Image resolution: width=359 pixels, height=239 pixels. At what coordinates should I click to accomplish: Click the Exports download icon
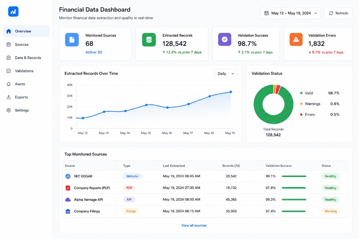tap(9, 97)
